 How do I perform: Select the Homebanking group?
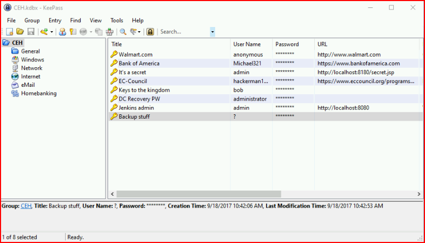(39, 93)
